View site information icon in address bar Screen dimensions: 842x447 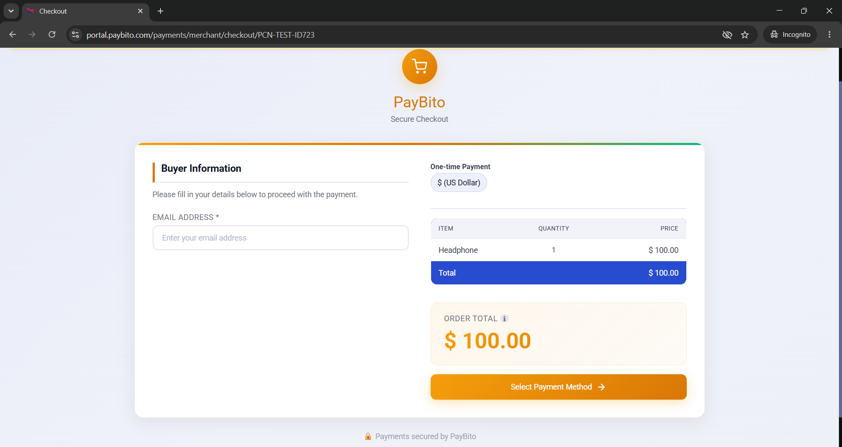pyautogui.click(x=75, y=35)
